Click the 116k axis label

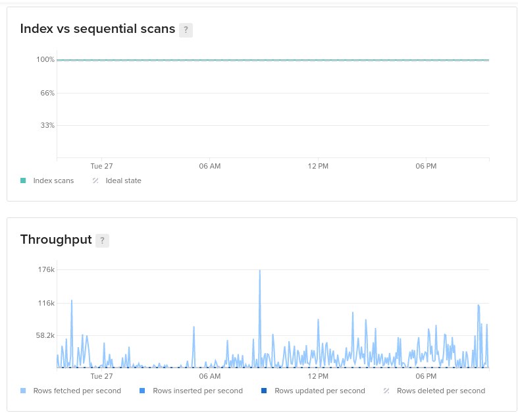coord(46,303)
